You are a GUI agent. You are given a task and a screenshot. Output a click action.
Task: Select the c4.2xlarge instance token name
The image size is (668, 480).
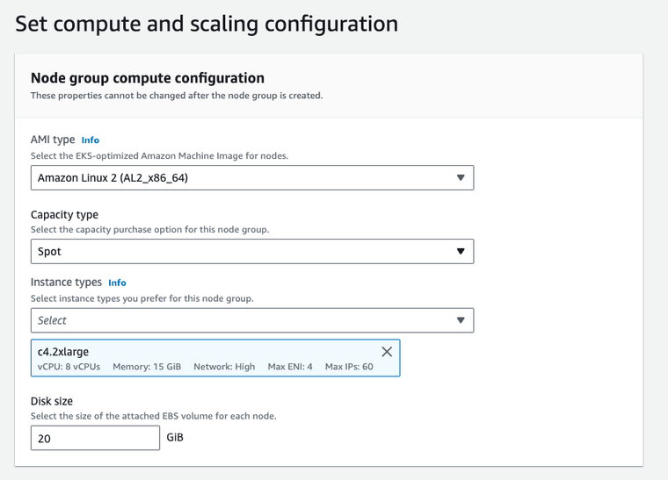[x=63, y=352]
